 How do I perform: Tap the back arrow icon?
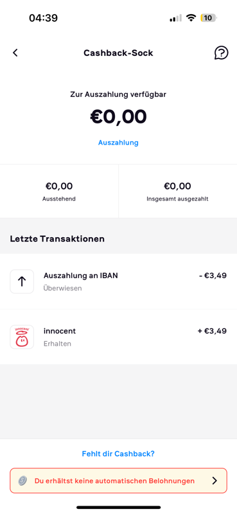[x=15, y=53]
